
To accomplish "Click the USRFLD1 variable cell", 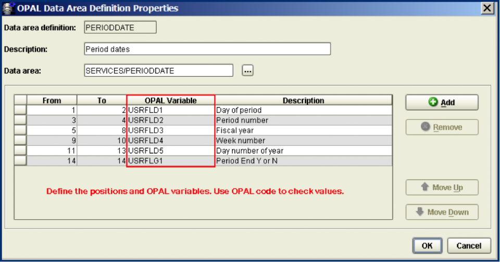I will (x=171, y=110).
